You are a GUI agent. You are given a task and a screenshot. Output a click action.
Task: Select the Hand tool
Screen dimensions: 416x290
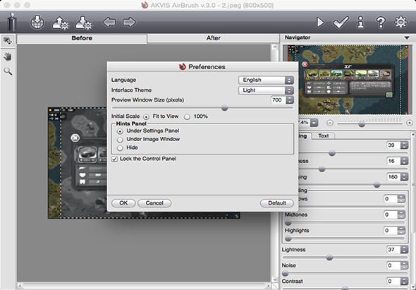(8, 56)
